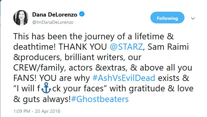Screen dimensions: 207x117
Task: Open the @ImDanaDeLorenzo handle link
Action: 53,22
